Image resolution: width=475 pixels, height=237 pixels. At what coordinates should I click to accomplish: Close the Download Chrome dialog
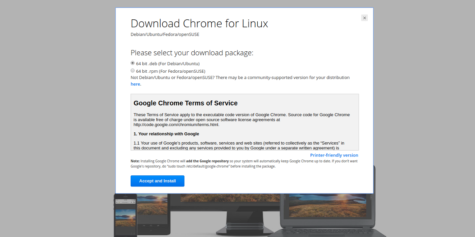coord(365,18)
